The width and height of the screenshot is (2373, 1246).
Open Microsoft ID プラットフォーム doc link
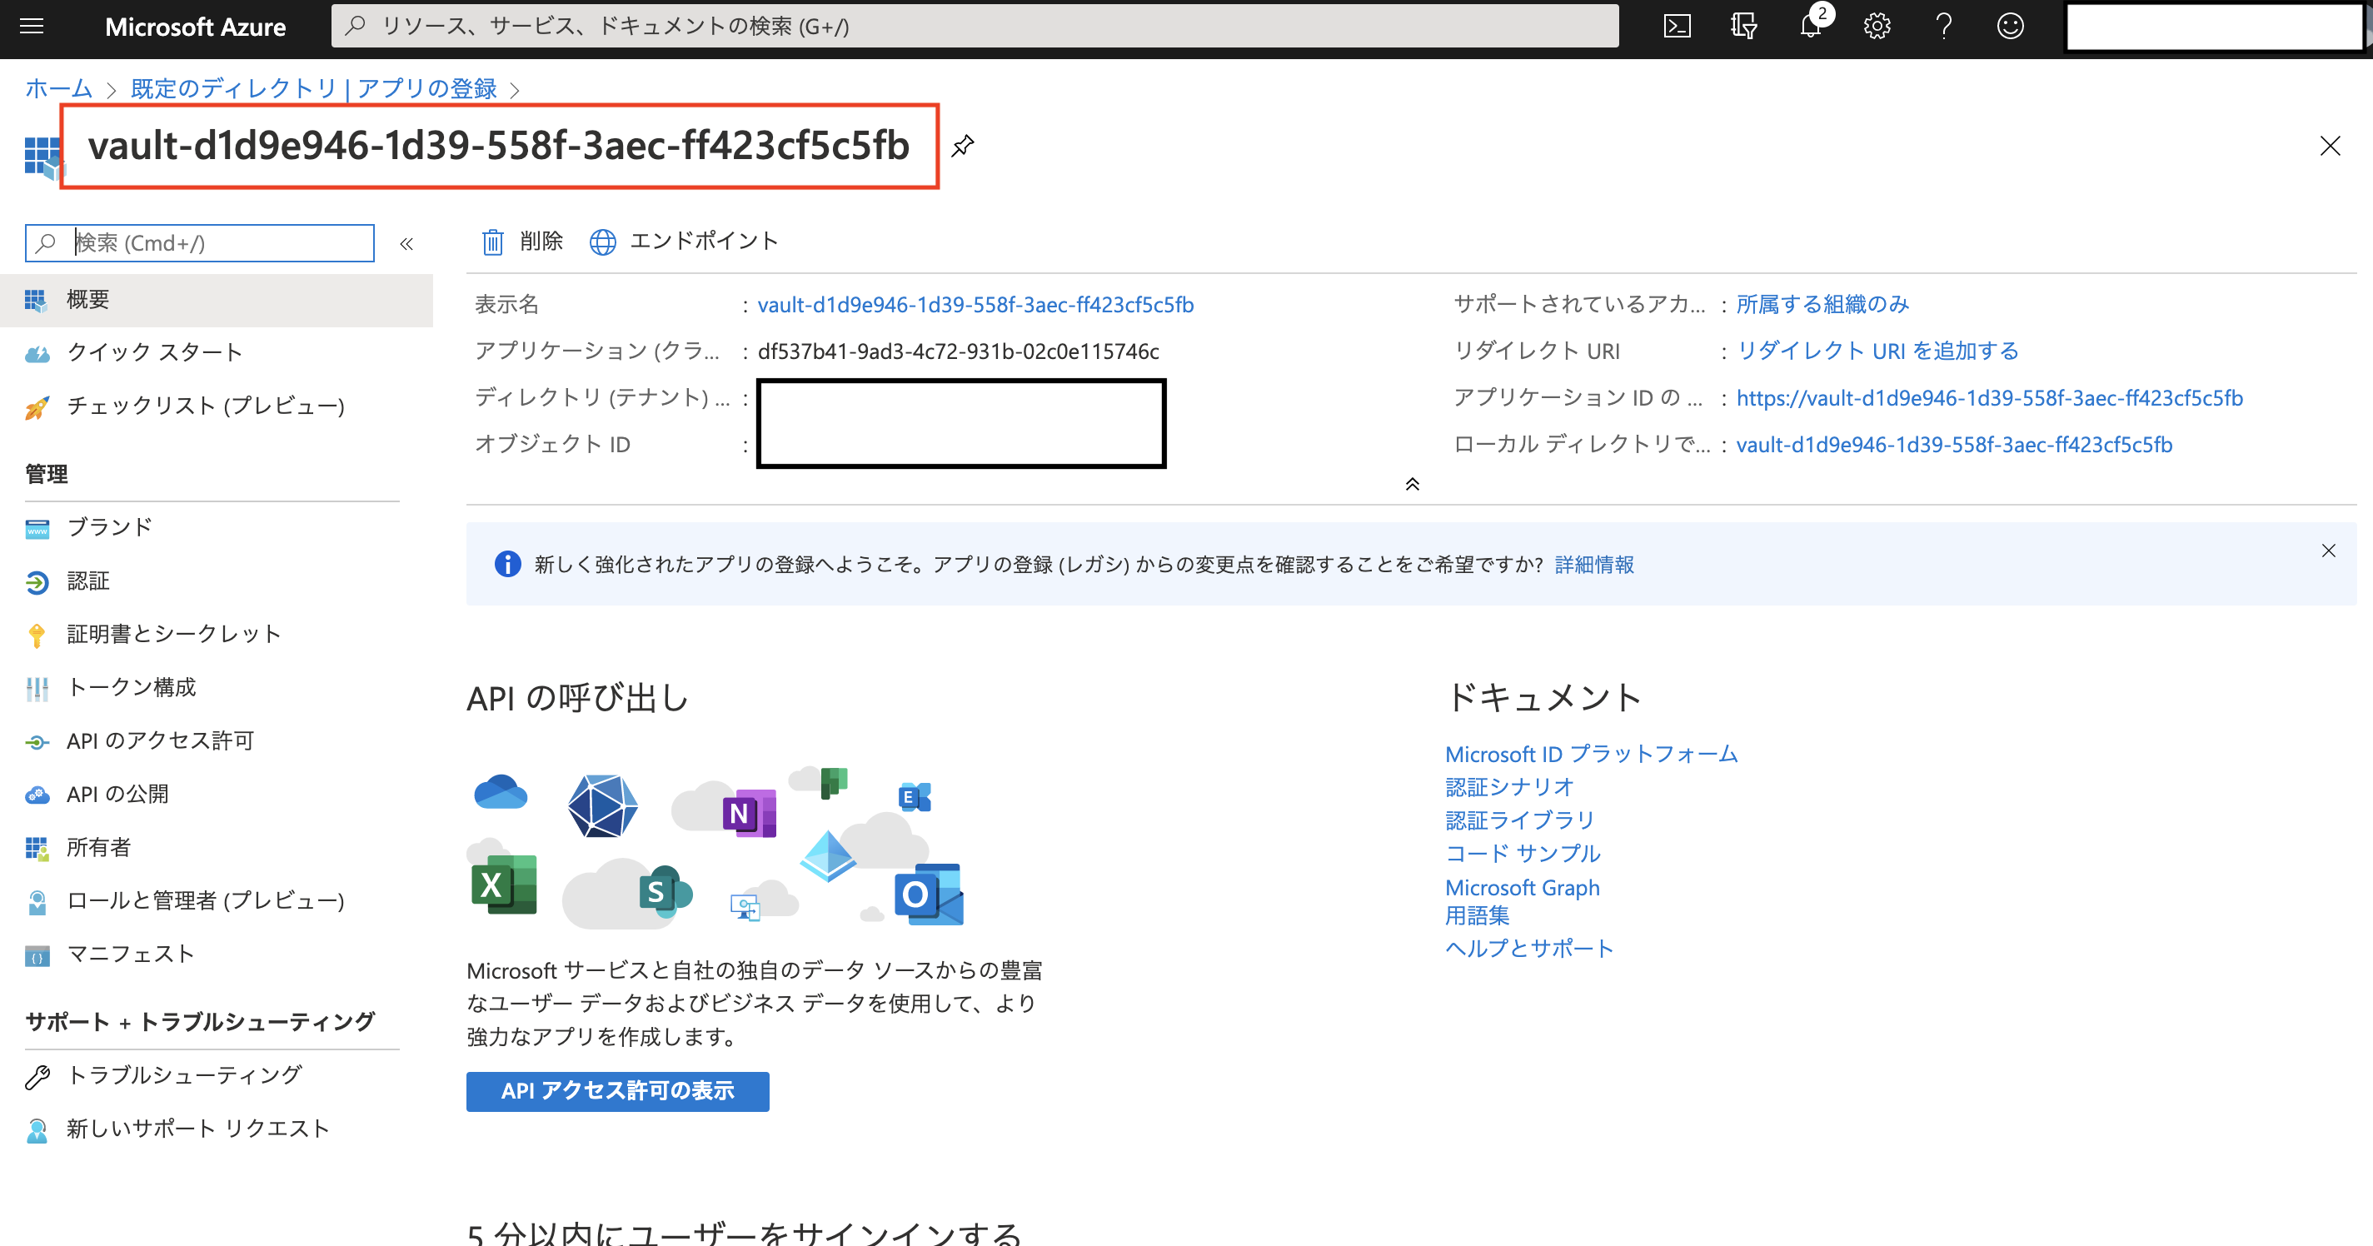point(1591,755)
